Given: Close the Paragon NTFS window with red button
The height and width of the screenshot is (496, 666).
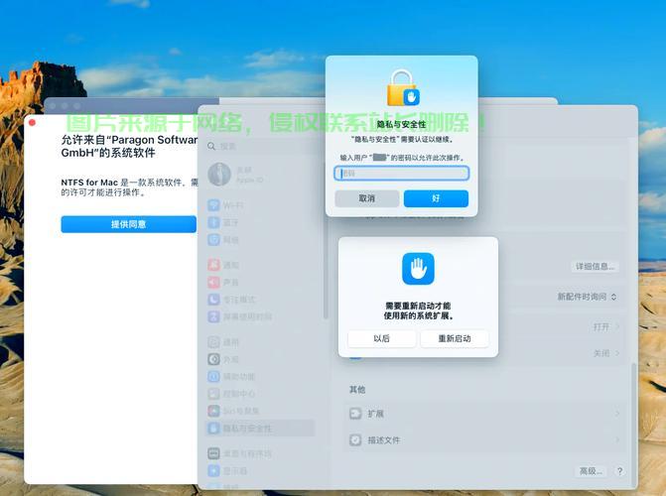Looking at the screenshot, I should click(x=33, y=123).
